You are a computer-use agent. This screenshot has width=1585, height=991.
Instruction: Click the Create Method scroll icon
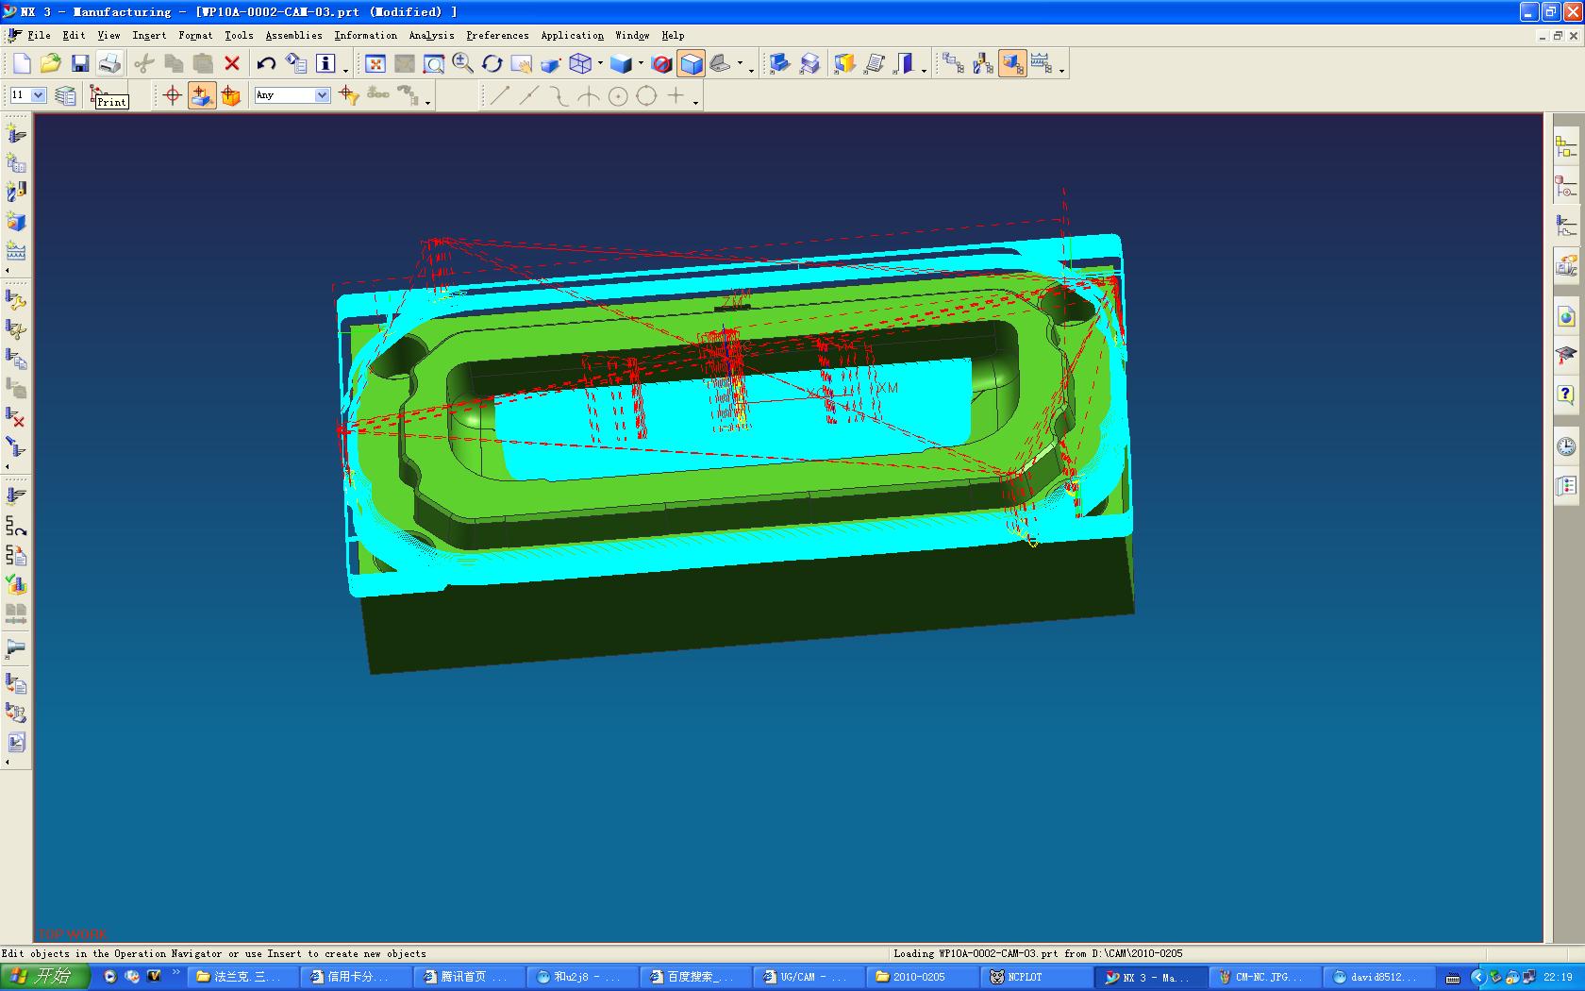875,63
